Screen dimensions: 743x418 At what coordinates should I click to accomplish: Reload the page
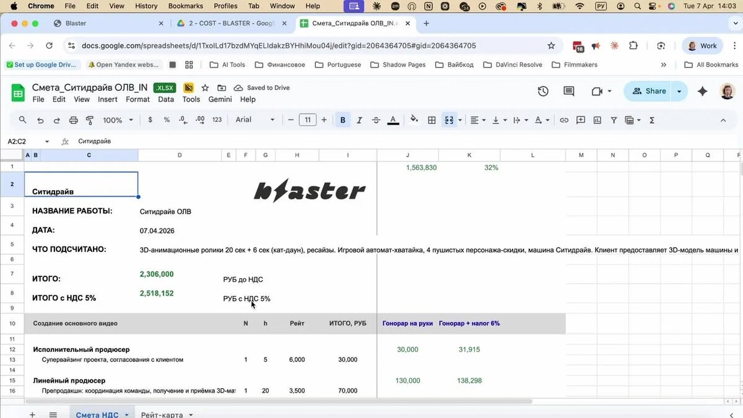(50, 46)
